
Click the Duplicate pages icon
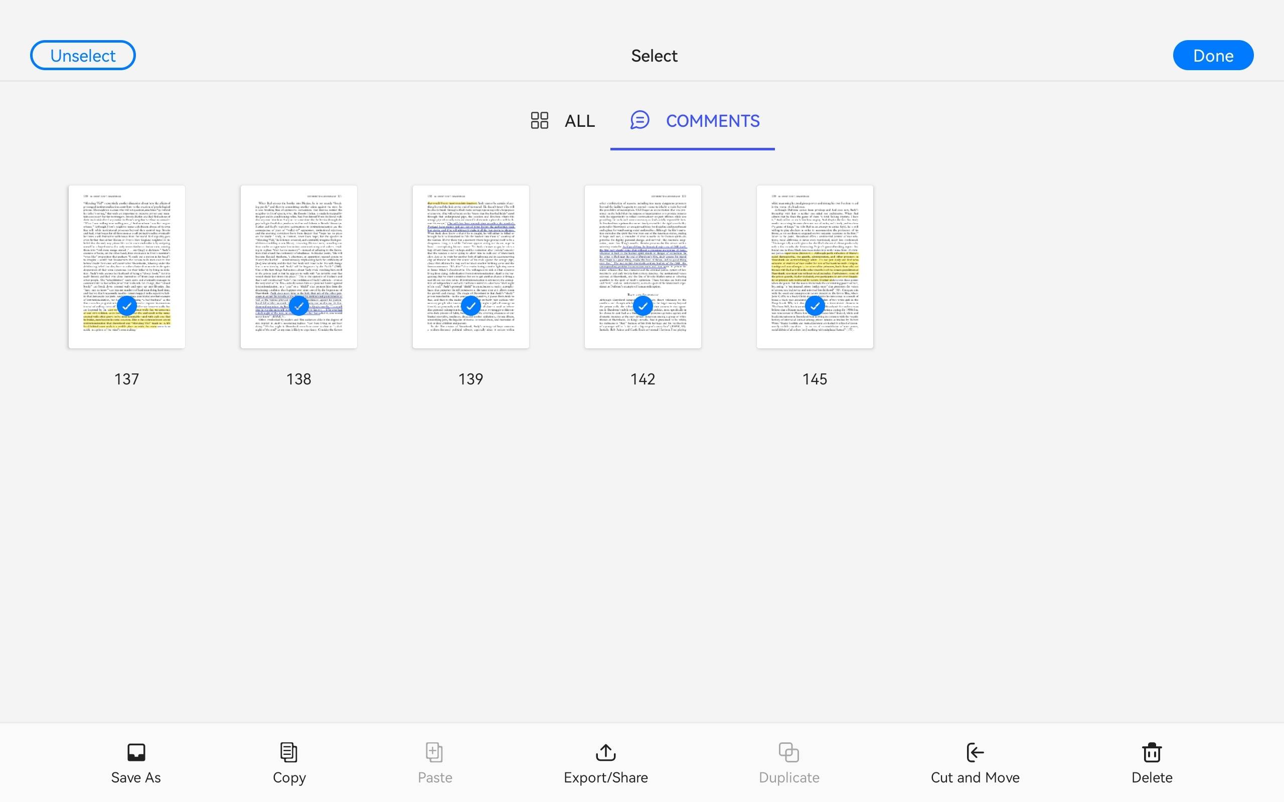pos(788,751)
